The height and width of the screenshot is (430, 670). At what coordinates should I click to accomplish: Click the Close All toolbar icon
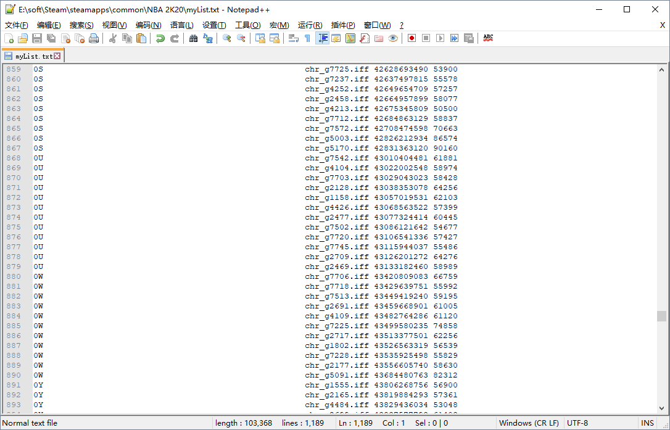coord(80,38)
